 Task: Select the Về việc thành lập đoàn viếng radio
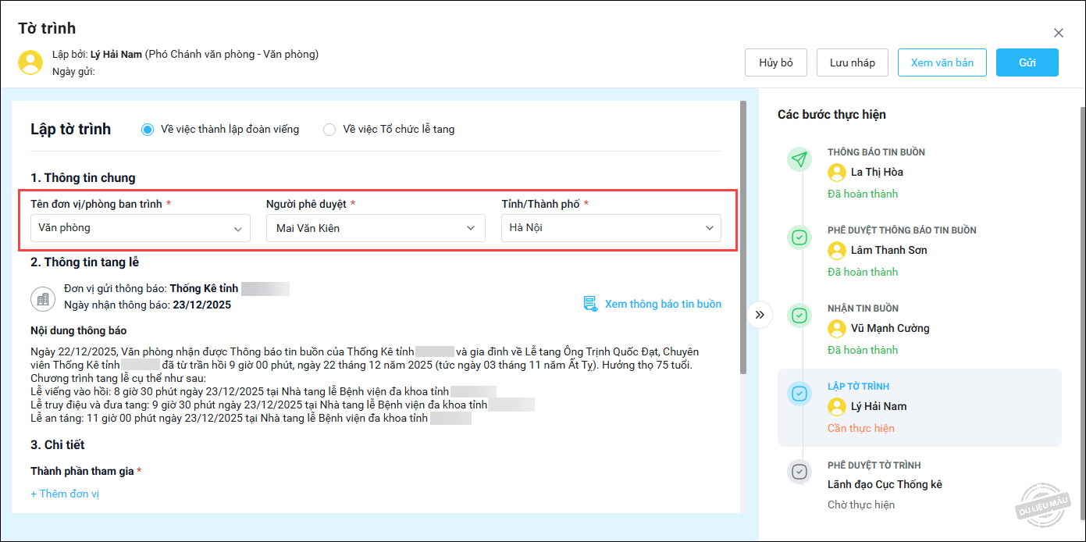147,130
